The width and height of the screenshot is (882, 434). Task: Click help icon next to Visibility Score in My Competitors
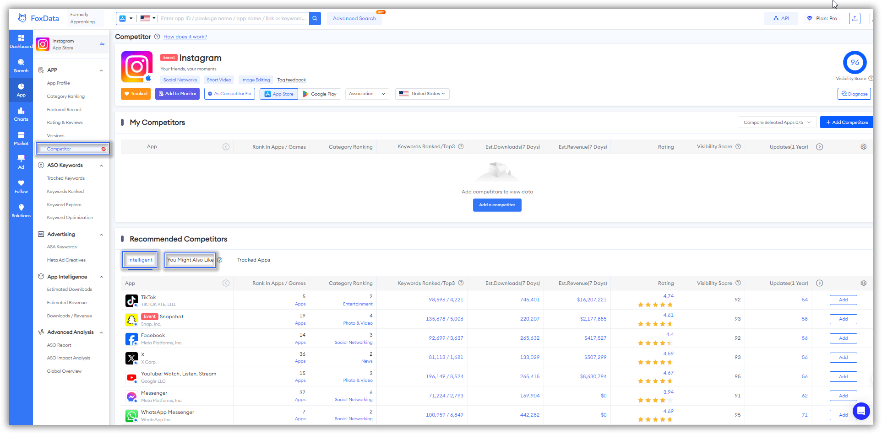(738, 146)
